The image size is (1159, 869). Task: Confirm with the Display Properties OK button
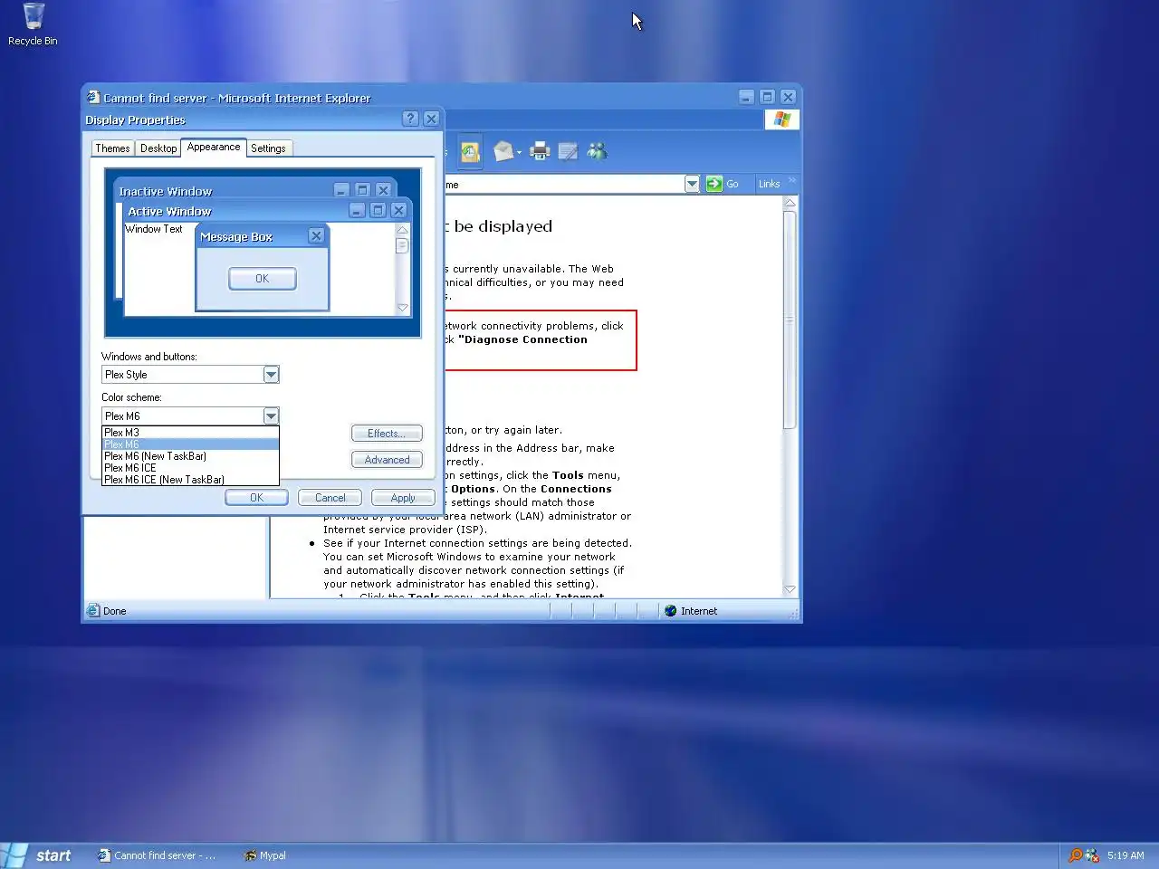pyautogui.click(x=256, y=498)
